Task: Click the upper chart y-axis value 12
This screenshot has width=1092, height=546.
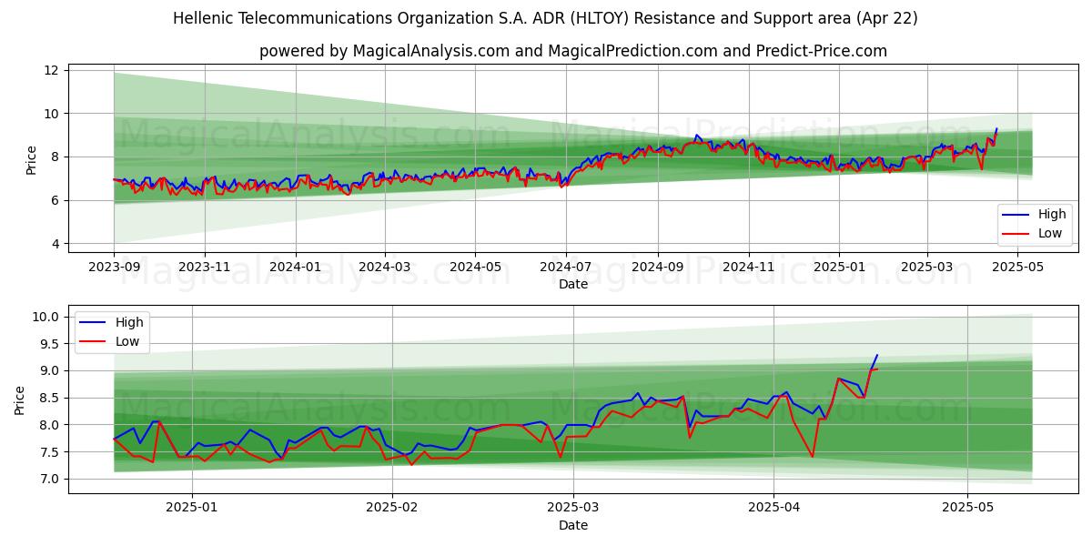Action: point(51,70)
